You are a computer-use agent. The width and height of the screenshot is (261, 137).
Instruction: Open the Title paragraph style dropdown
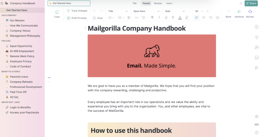pos(118,11)
